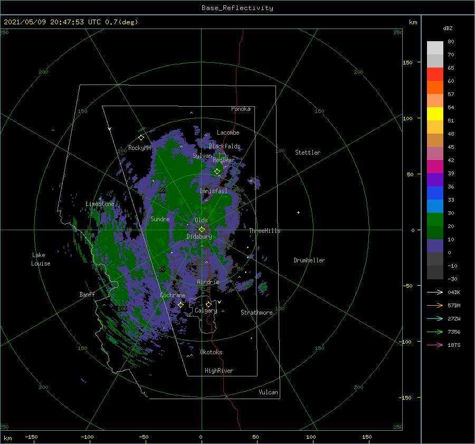
Task: Click the Strathmore town label
Action: pyautogui.click(x=256, y=313)
